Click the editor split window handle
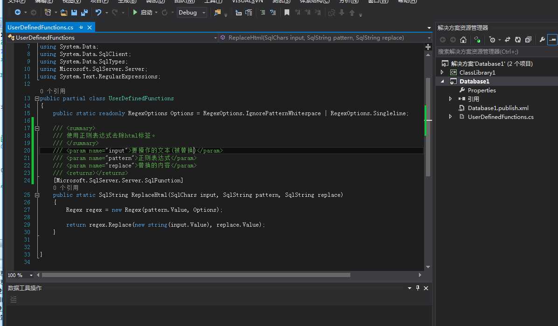 [428, 47]
